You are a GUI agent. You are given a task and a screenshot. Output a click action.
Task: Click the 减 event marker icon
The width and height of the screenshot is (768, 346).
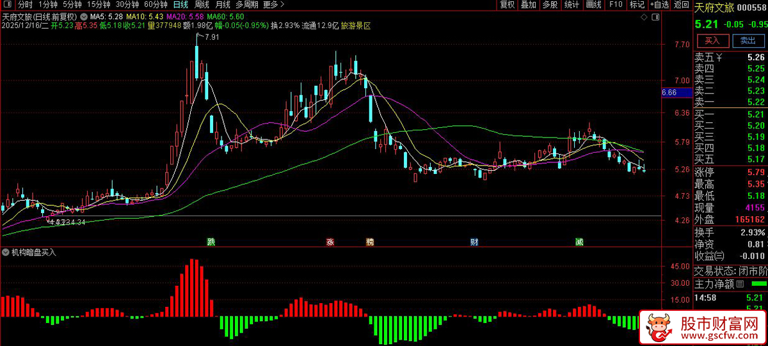coord(579,242)
